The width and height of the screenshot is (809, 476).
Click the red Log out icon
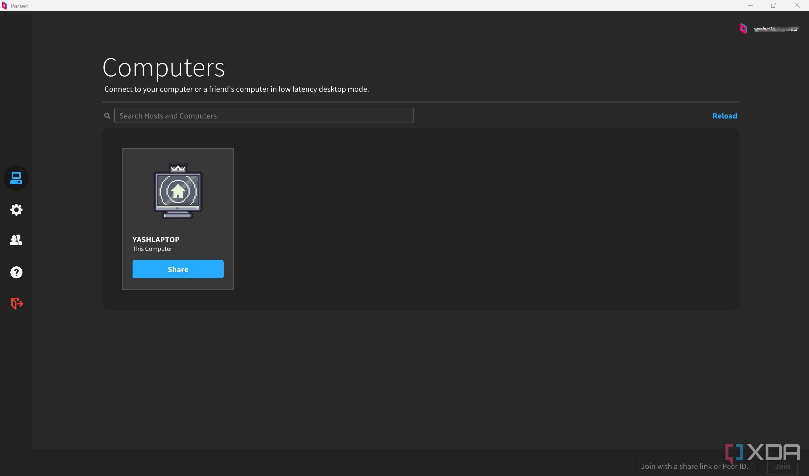[17, 303]
